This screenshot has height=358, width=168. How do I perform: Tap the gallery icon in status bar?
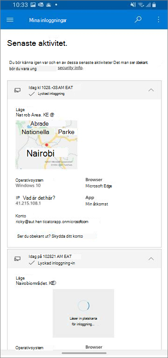(x=33, y=4)
